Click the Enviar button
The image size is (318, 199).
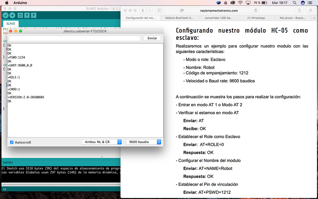152,38
